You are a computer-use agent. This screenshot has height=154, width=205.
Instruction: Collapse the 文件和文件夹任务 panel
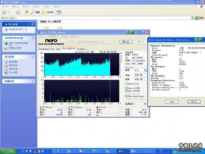point(33,38)
